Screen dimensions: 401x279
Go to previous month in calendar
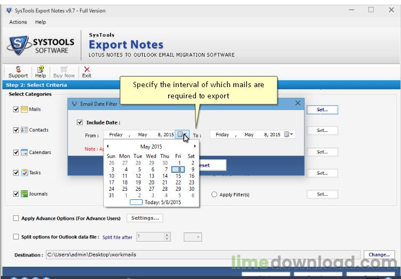108,146
